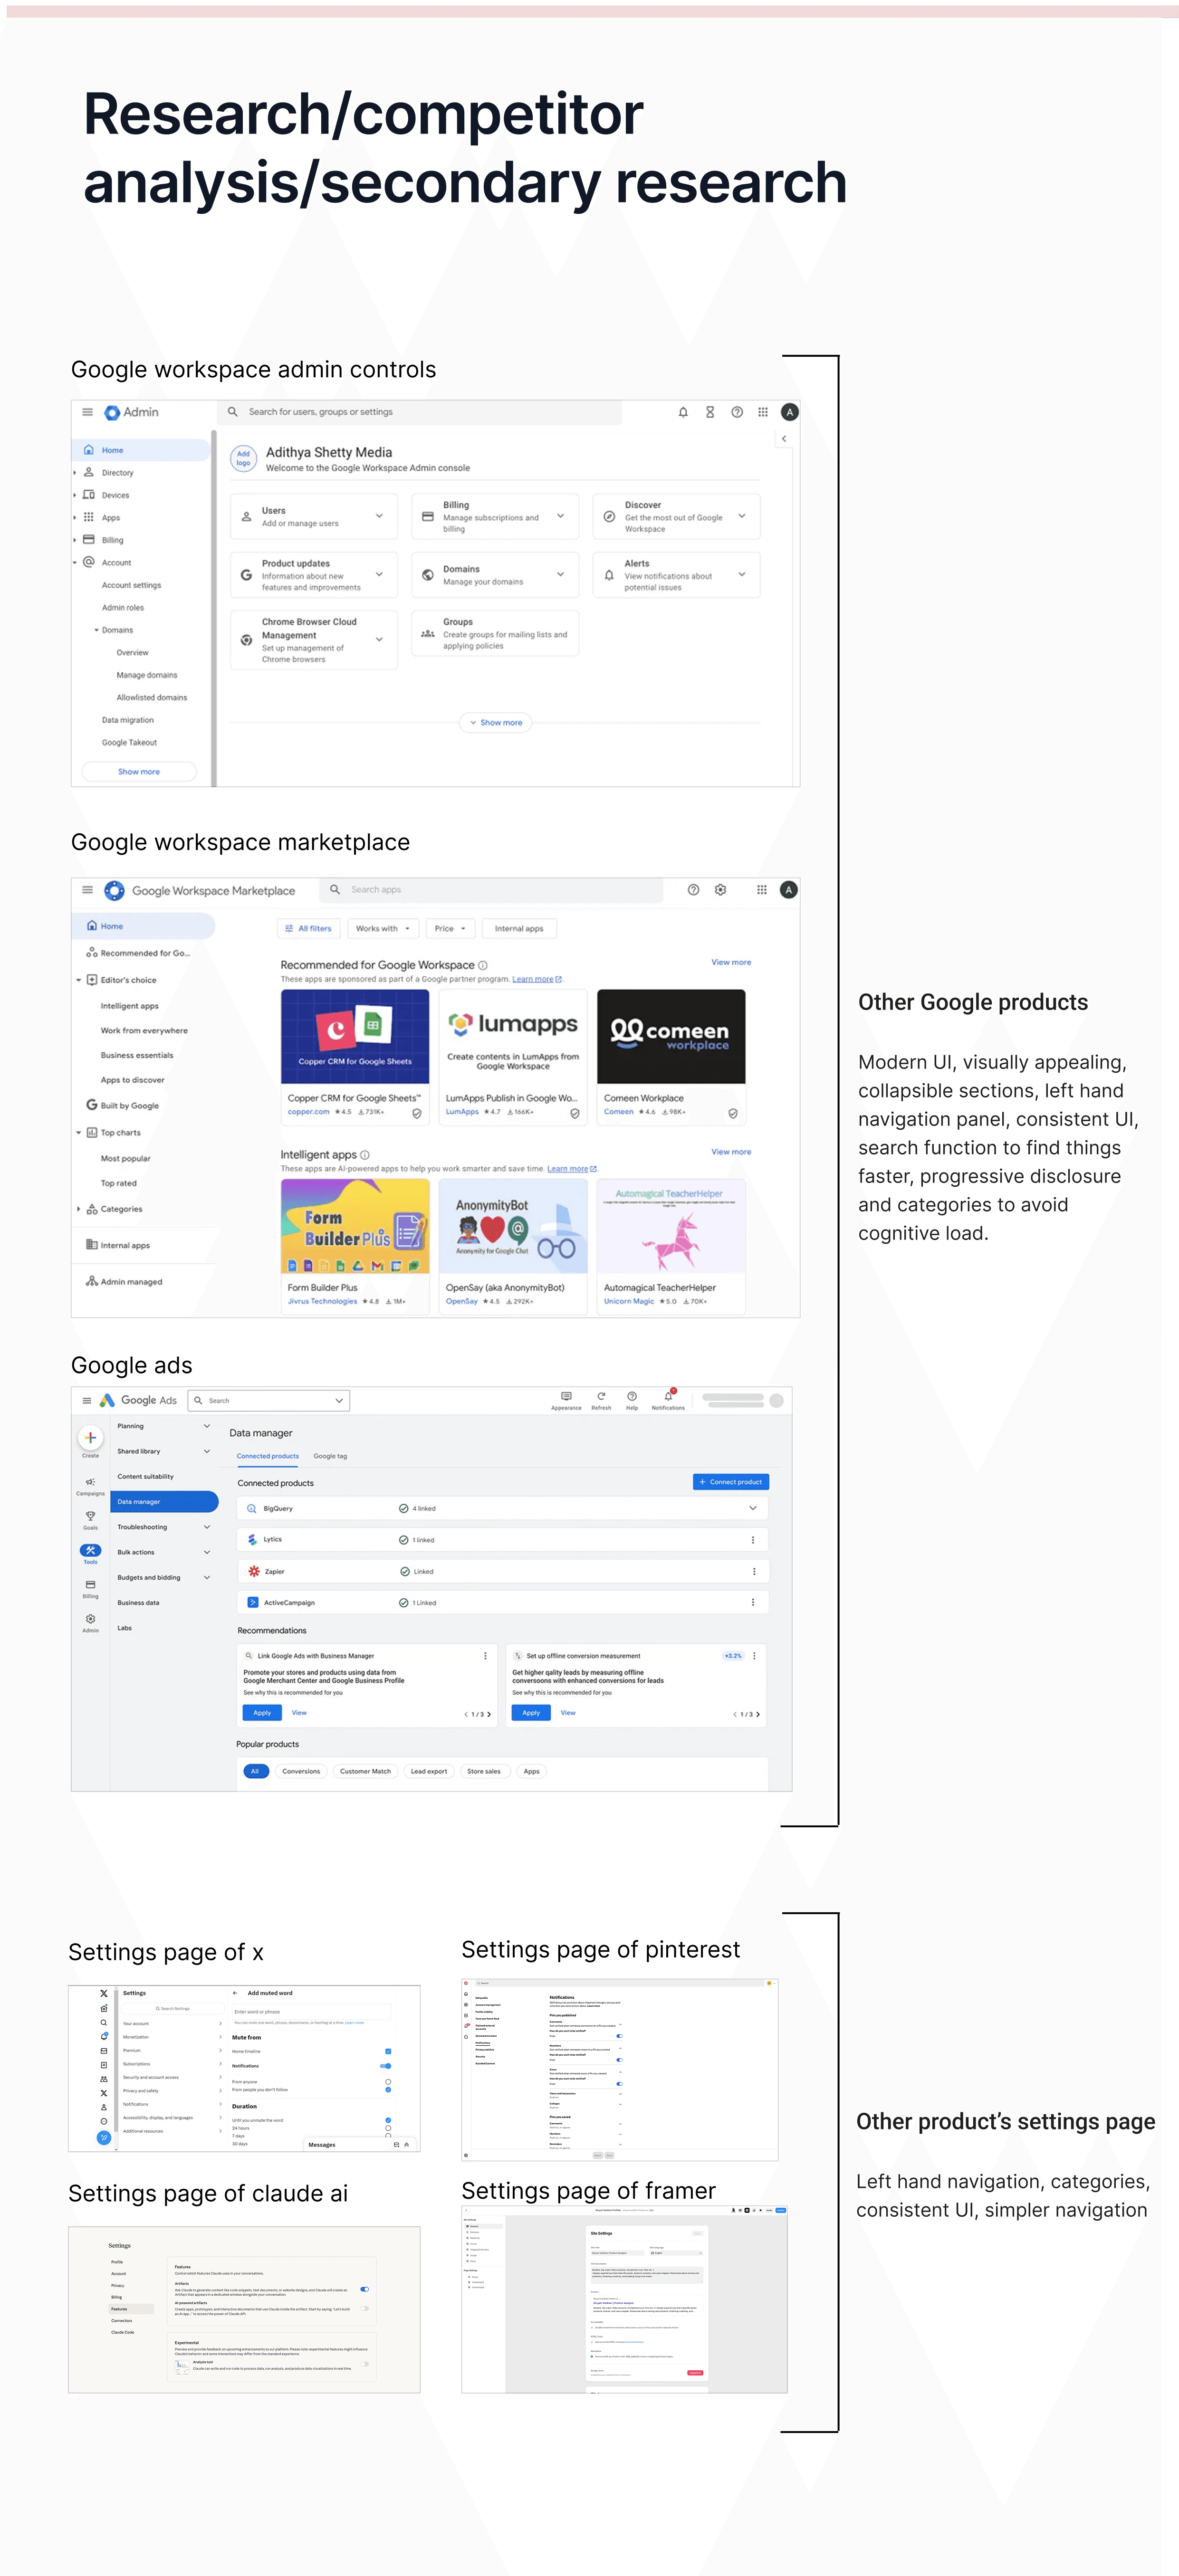Open Campaigns icon in Google Ads sidebar
Image resolution: width=1179 pixels, height=2576 pixels.
point(90,1482)
